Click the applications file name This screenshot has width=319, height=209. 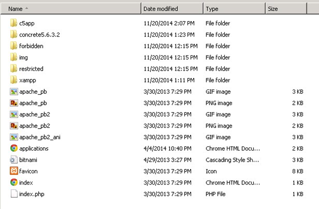click(34, 148)
